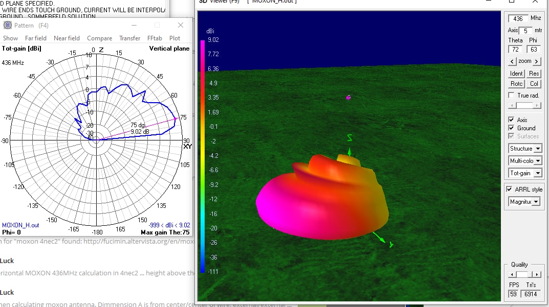Viewport: 549px width, 307px height.
Task: Click the Pattern window title icon
Action: (7, 25)
